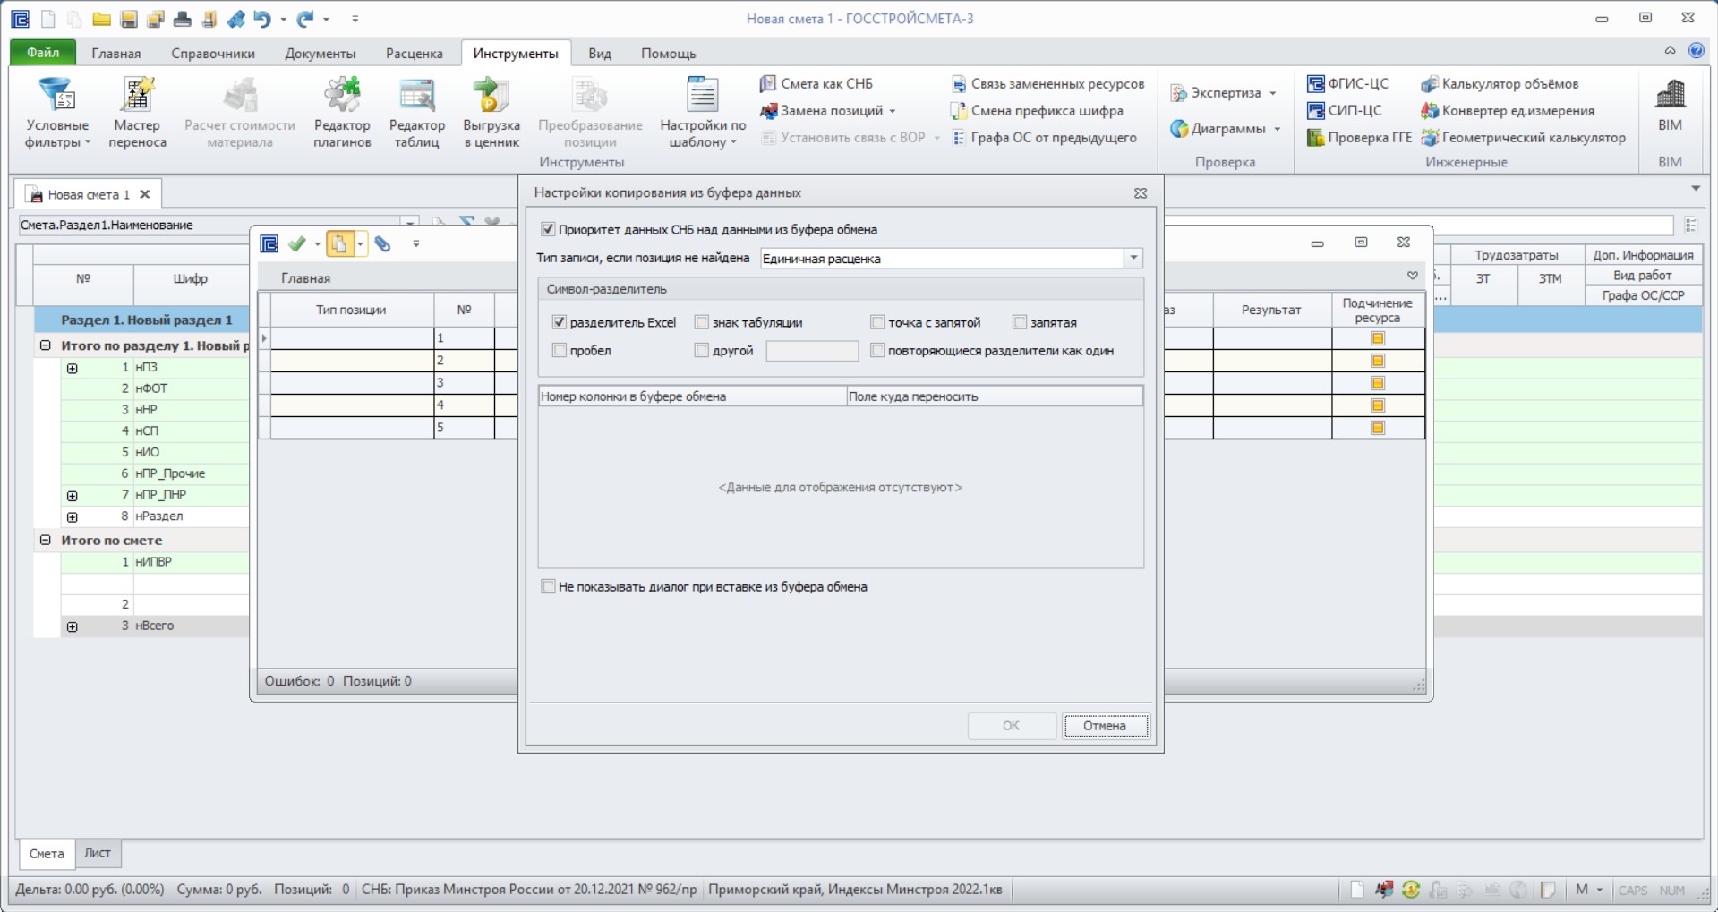Click ФГИС-ЦС icon
1718x912 pixels.
click(1347, 84)
